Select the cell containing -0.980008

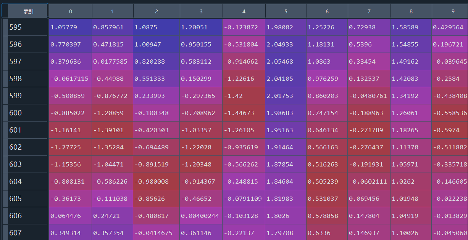(x=157, y=182)
